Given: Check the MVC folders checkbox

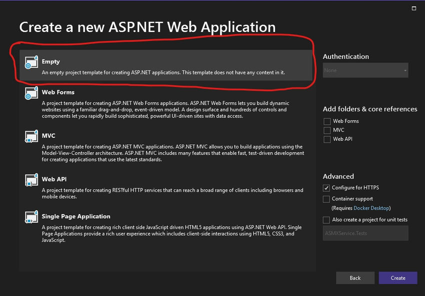Looking at the screenshot, I should pyautogui.click(x=327, y=130).
